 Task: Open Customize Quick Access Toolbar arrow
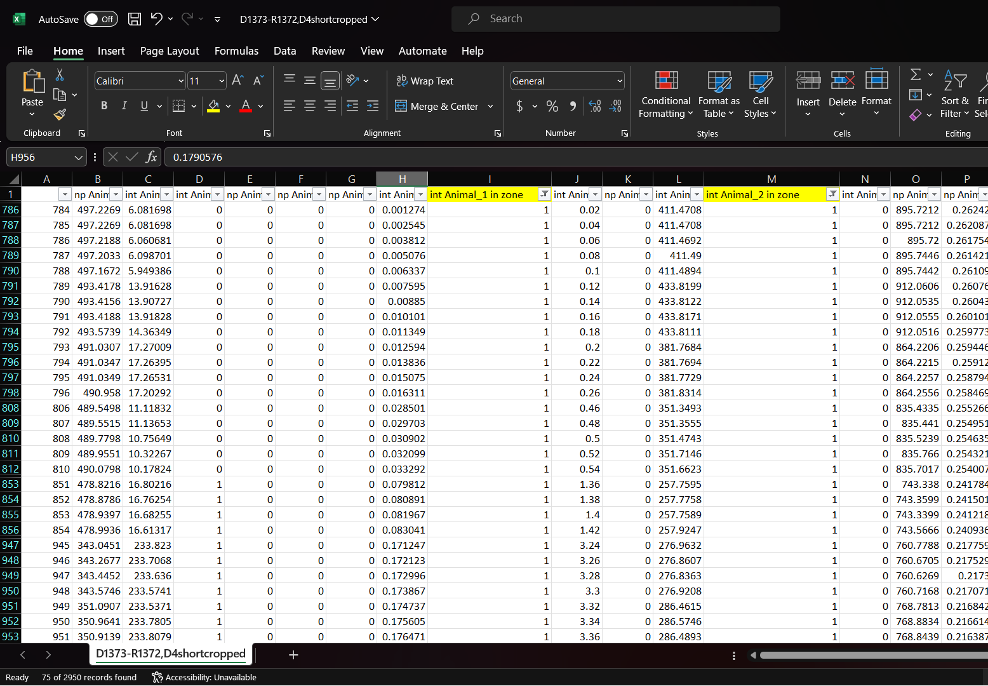point(217,20)
